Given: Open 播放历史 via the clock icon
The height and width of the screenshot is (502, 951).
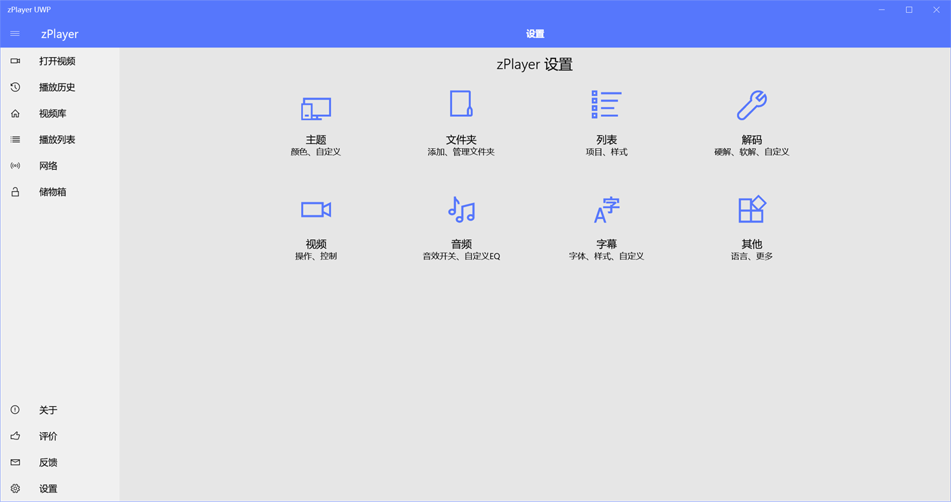Looking at the screenshot, I should coord(14,87).
